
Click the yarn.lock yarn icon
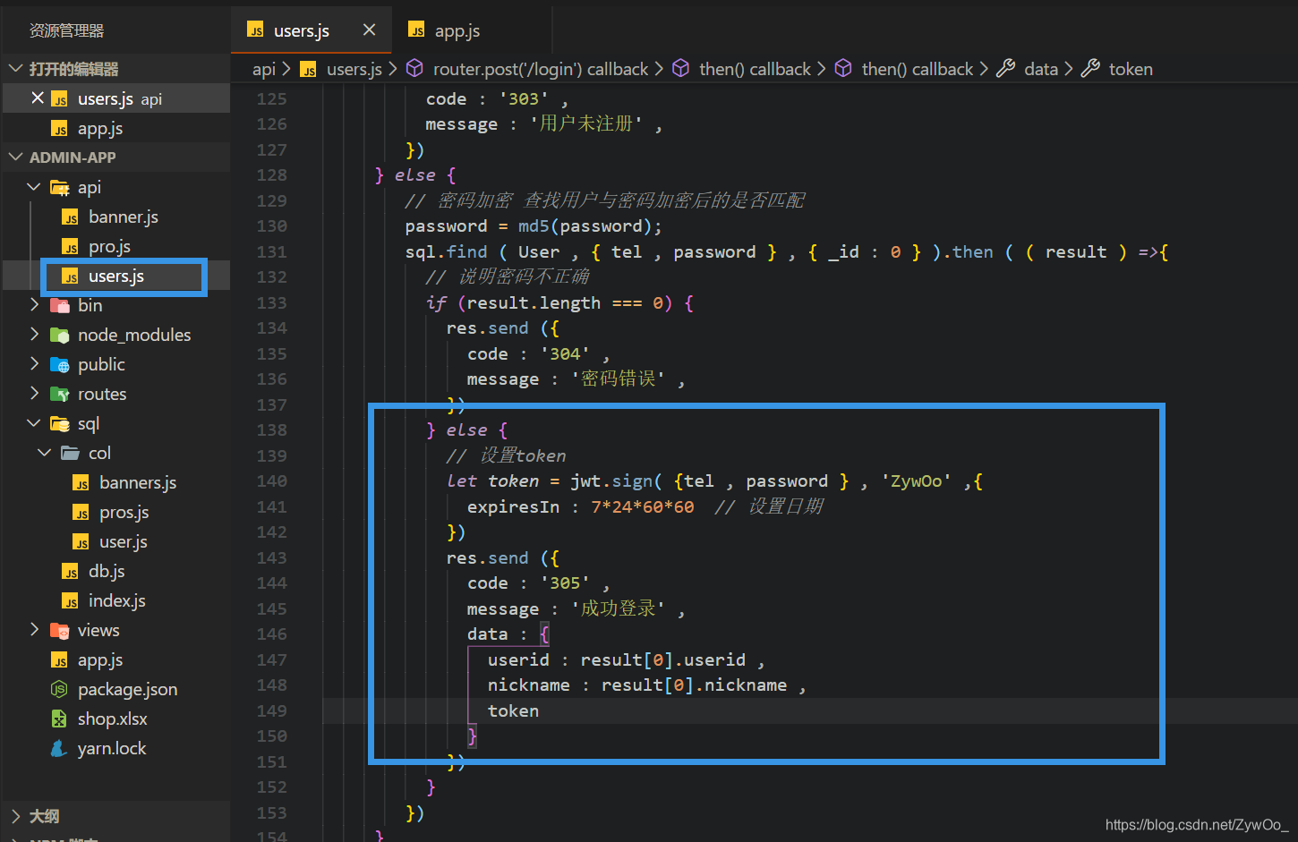pos(59,748)
